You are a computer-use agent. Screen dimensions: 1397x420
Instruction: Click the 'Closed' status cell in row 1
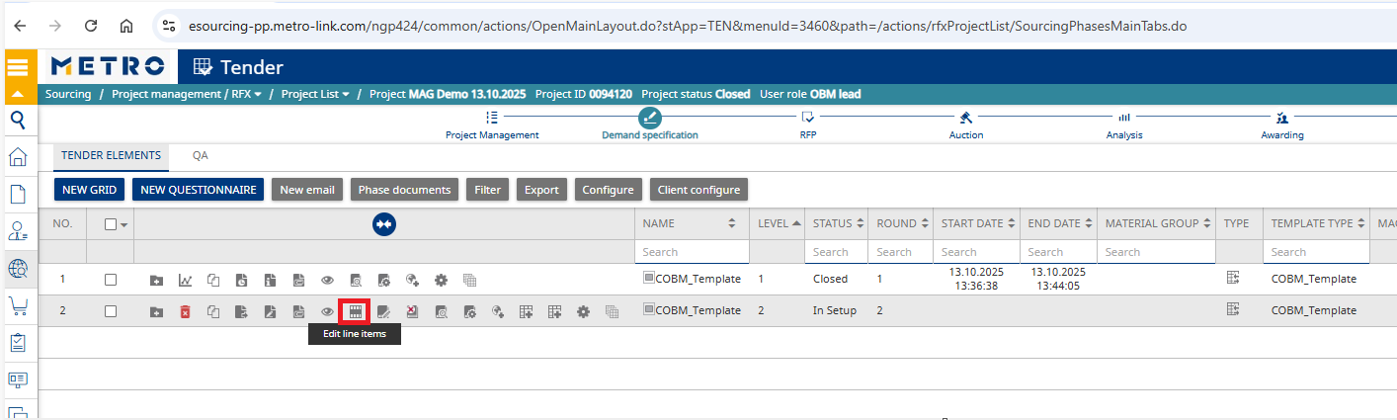[830, 280]
